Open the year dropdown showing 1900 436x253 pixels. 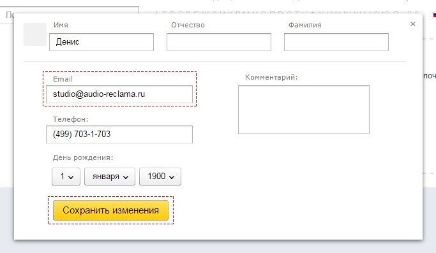[160, 177]
